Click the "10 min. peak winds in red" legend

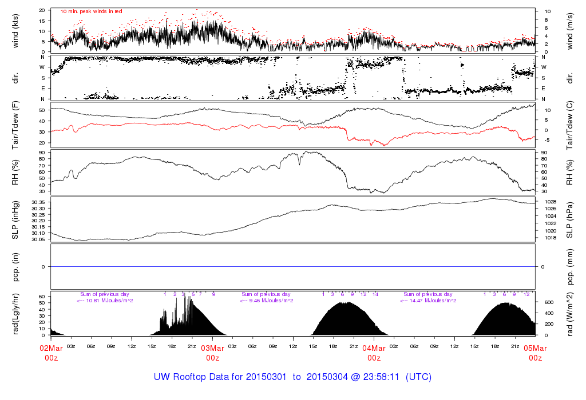(x=91, y=11)
